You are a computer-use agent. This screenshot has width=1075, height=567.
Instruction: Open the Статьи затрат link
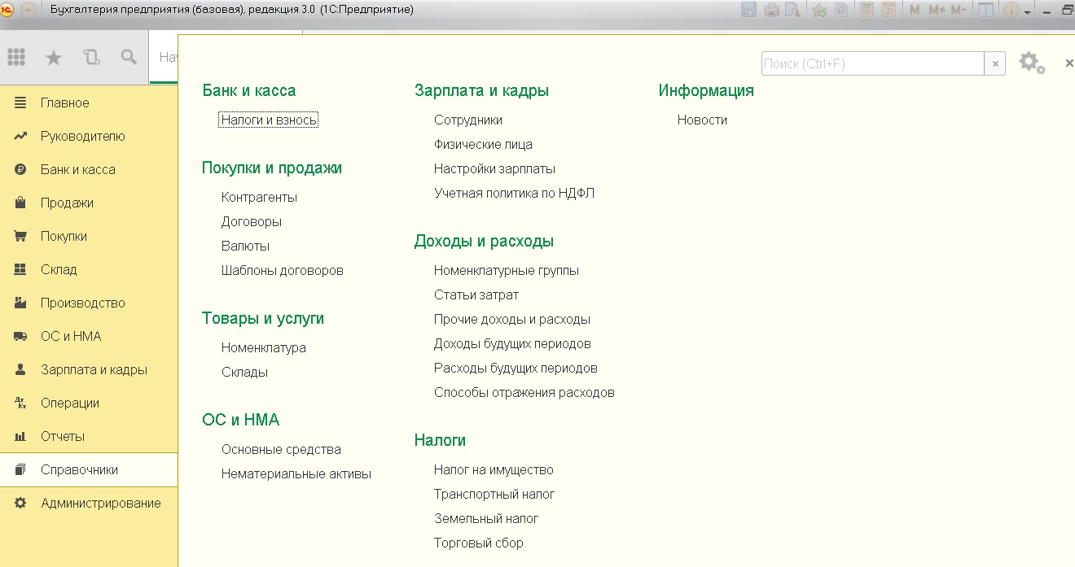click(476, 294)
